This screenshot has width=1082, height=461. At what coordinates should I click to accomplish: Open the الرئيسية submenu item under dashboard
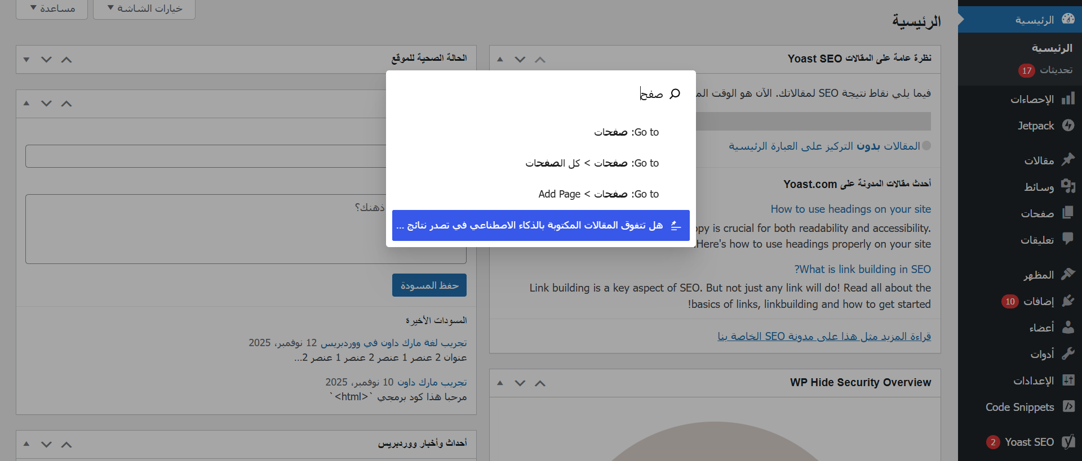tap(1052, 48)
